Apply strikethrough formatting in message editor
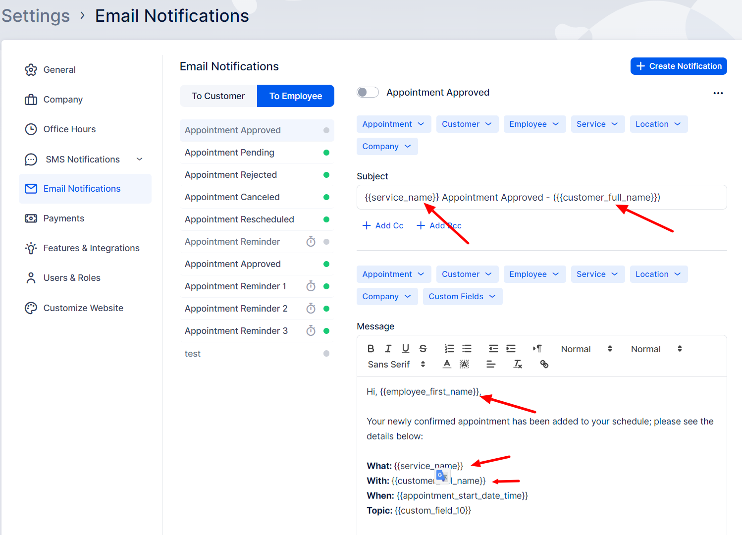The width and height of the screenshot is (742, 535). pyautogui.click(x=423, y=349)
